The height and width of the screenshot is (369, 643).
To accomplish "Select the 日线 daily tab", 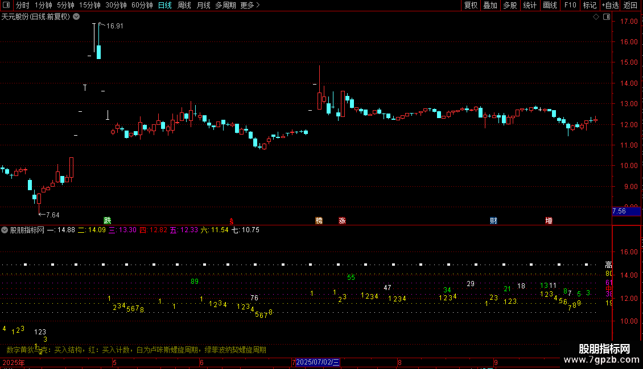I will (165, 5).
